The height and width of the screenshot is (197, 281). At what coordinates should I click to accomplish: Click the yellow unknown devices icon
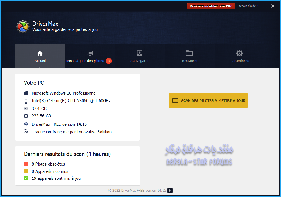26,171
